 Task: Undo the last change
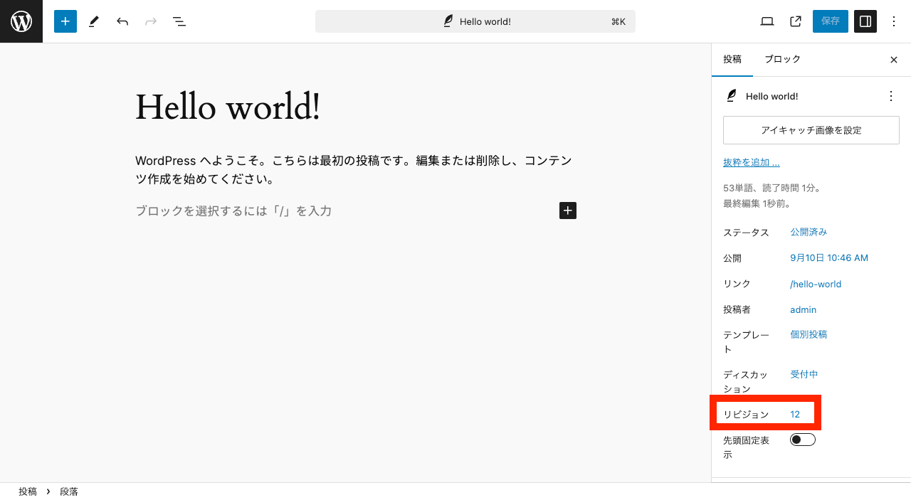[122, 21]
